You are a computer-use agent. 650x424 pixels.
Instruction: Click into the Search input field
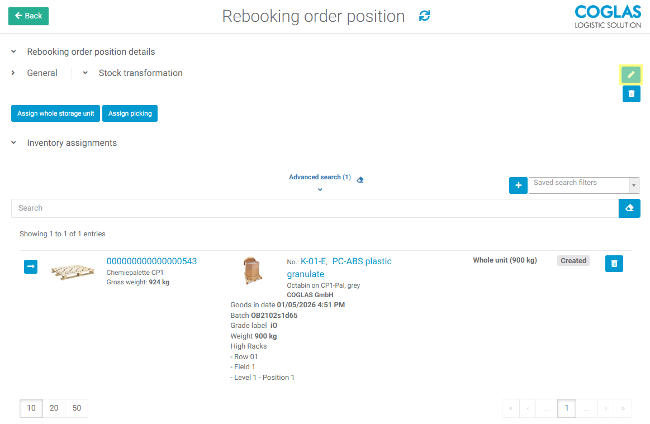click(314, 208)
